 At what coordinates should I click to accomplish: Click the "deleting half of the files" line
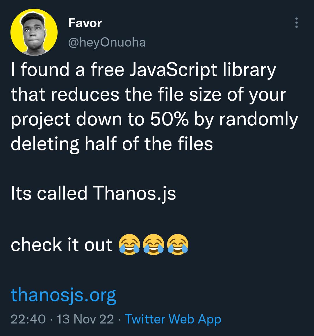point(112,143)
